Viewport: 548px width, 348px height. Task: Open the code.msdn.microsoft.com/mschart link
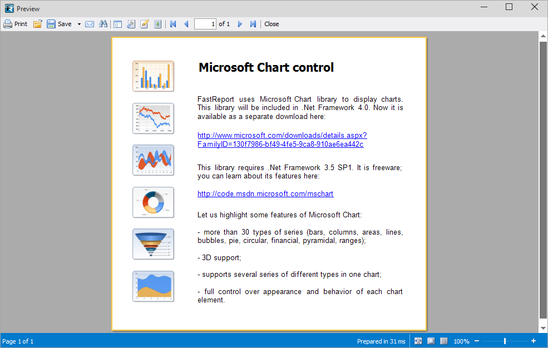coord(265,194)
